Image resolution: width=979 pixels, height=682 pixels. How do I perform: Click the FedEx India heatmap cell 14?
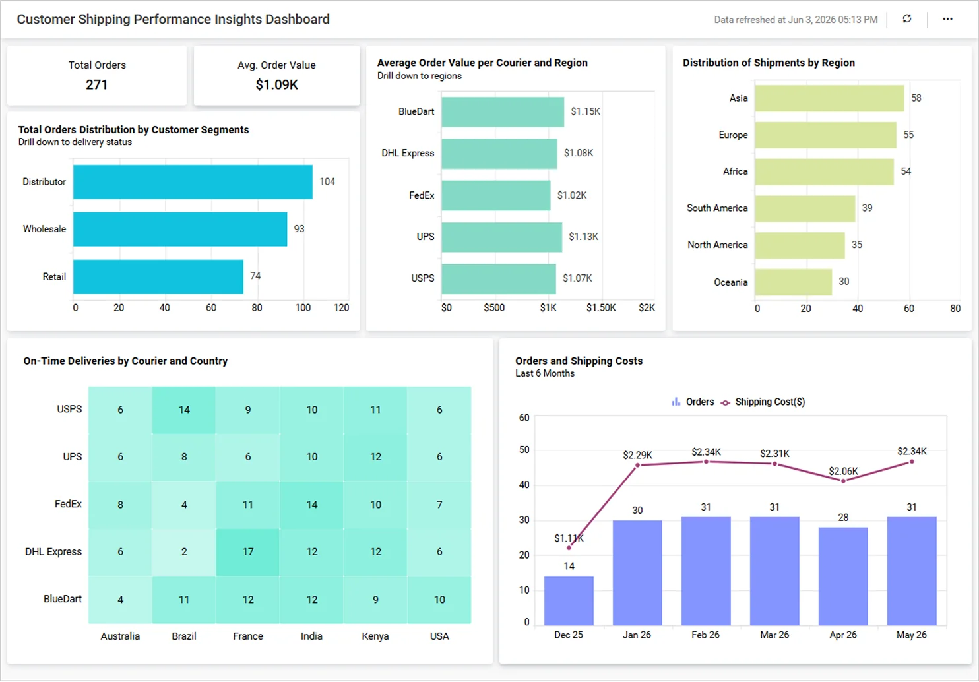pyautogui.click(x=311, y=505)
